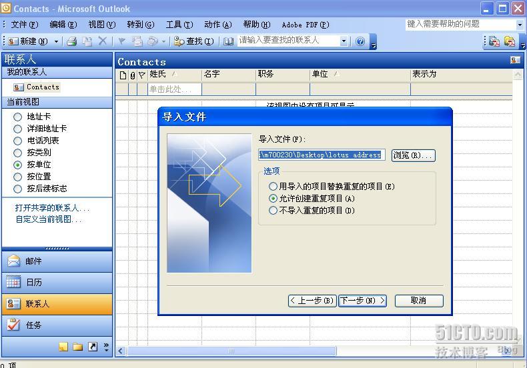Click the Contacts navigation button
Screen dimensions: 527x368
(57, 304)
